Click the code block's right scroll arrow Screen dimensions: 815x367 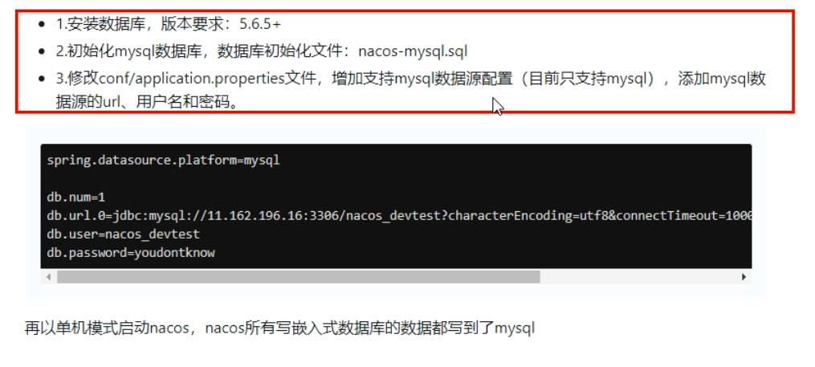(744, 277)
